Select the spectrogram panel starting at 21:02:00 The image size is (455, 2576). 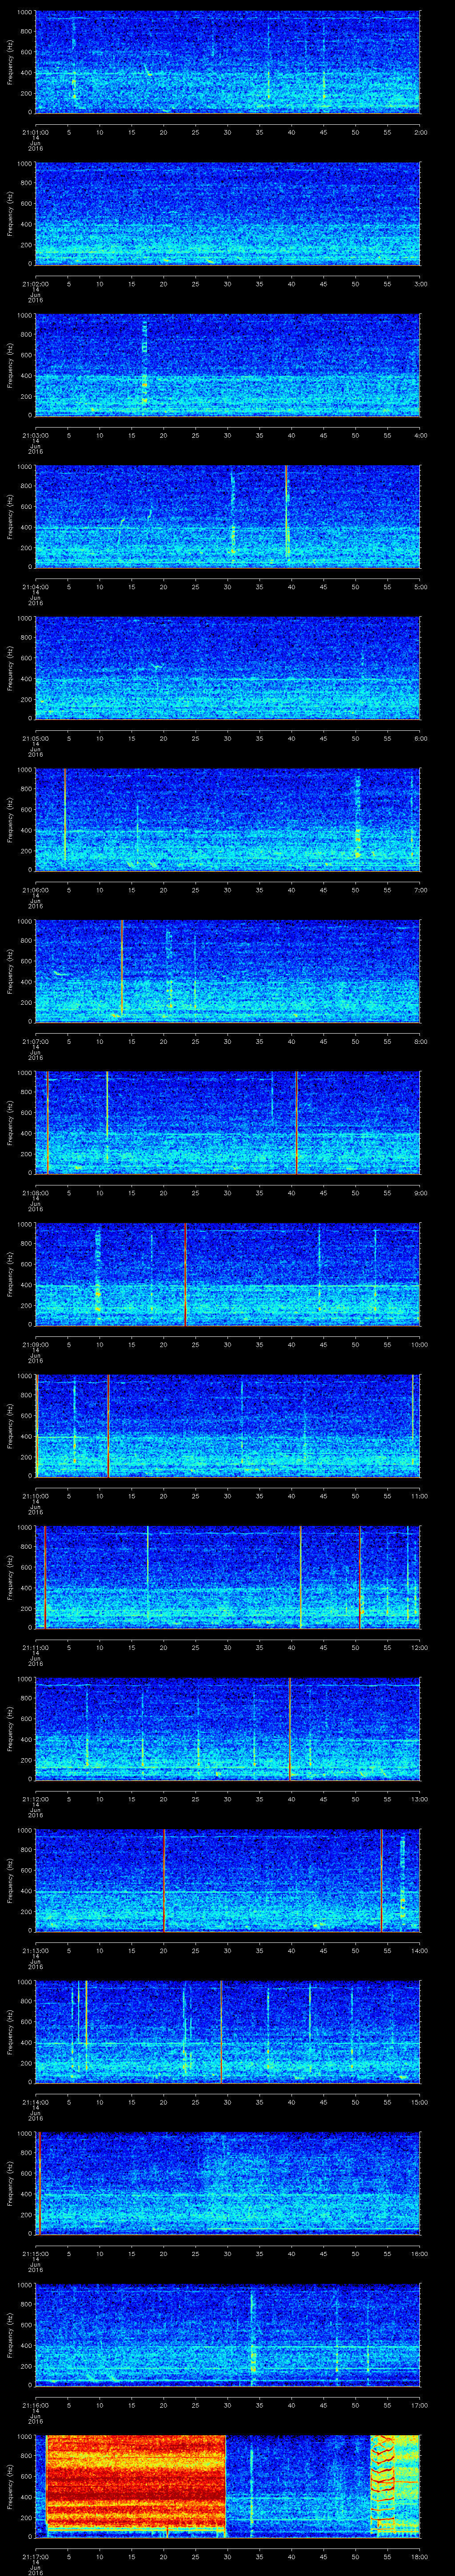coord(227,213)
